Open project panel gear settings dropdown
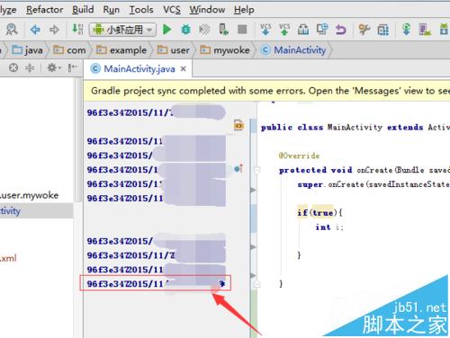Screen dimensions: 450x338 point(54,67)
